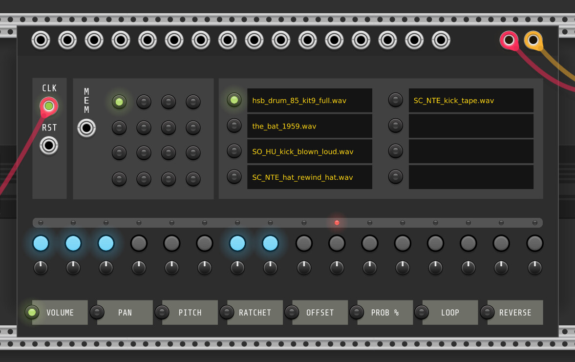
Task: Click the MEM input jack
Action: (x=86, y=128)
